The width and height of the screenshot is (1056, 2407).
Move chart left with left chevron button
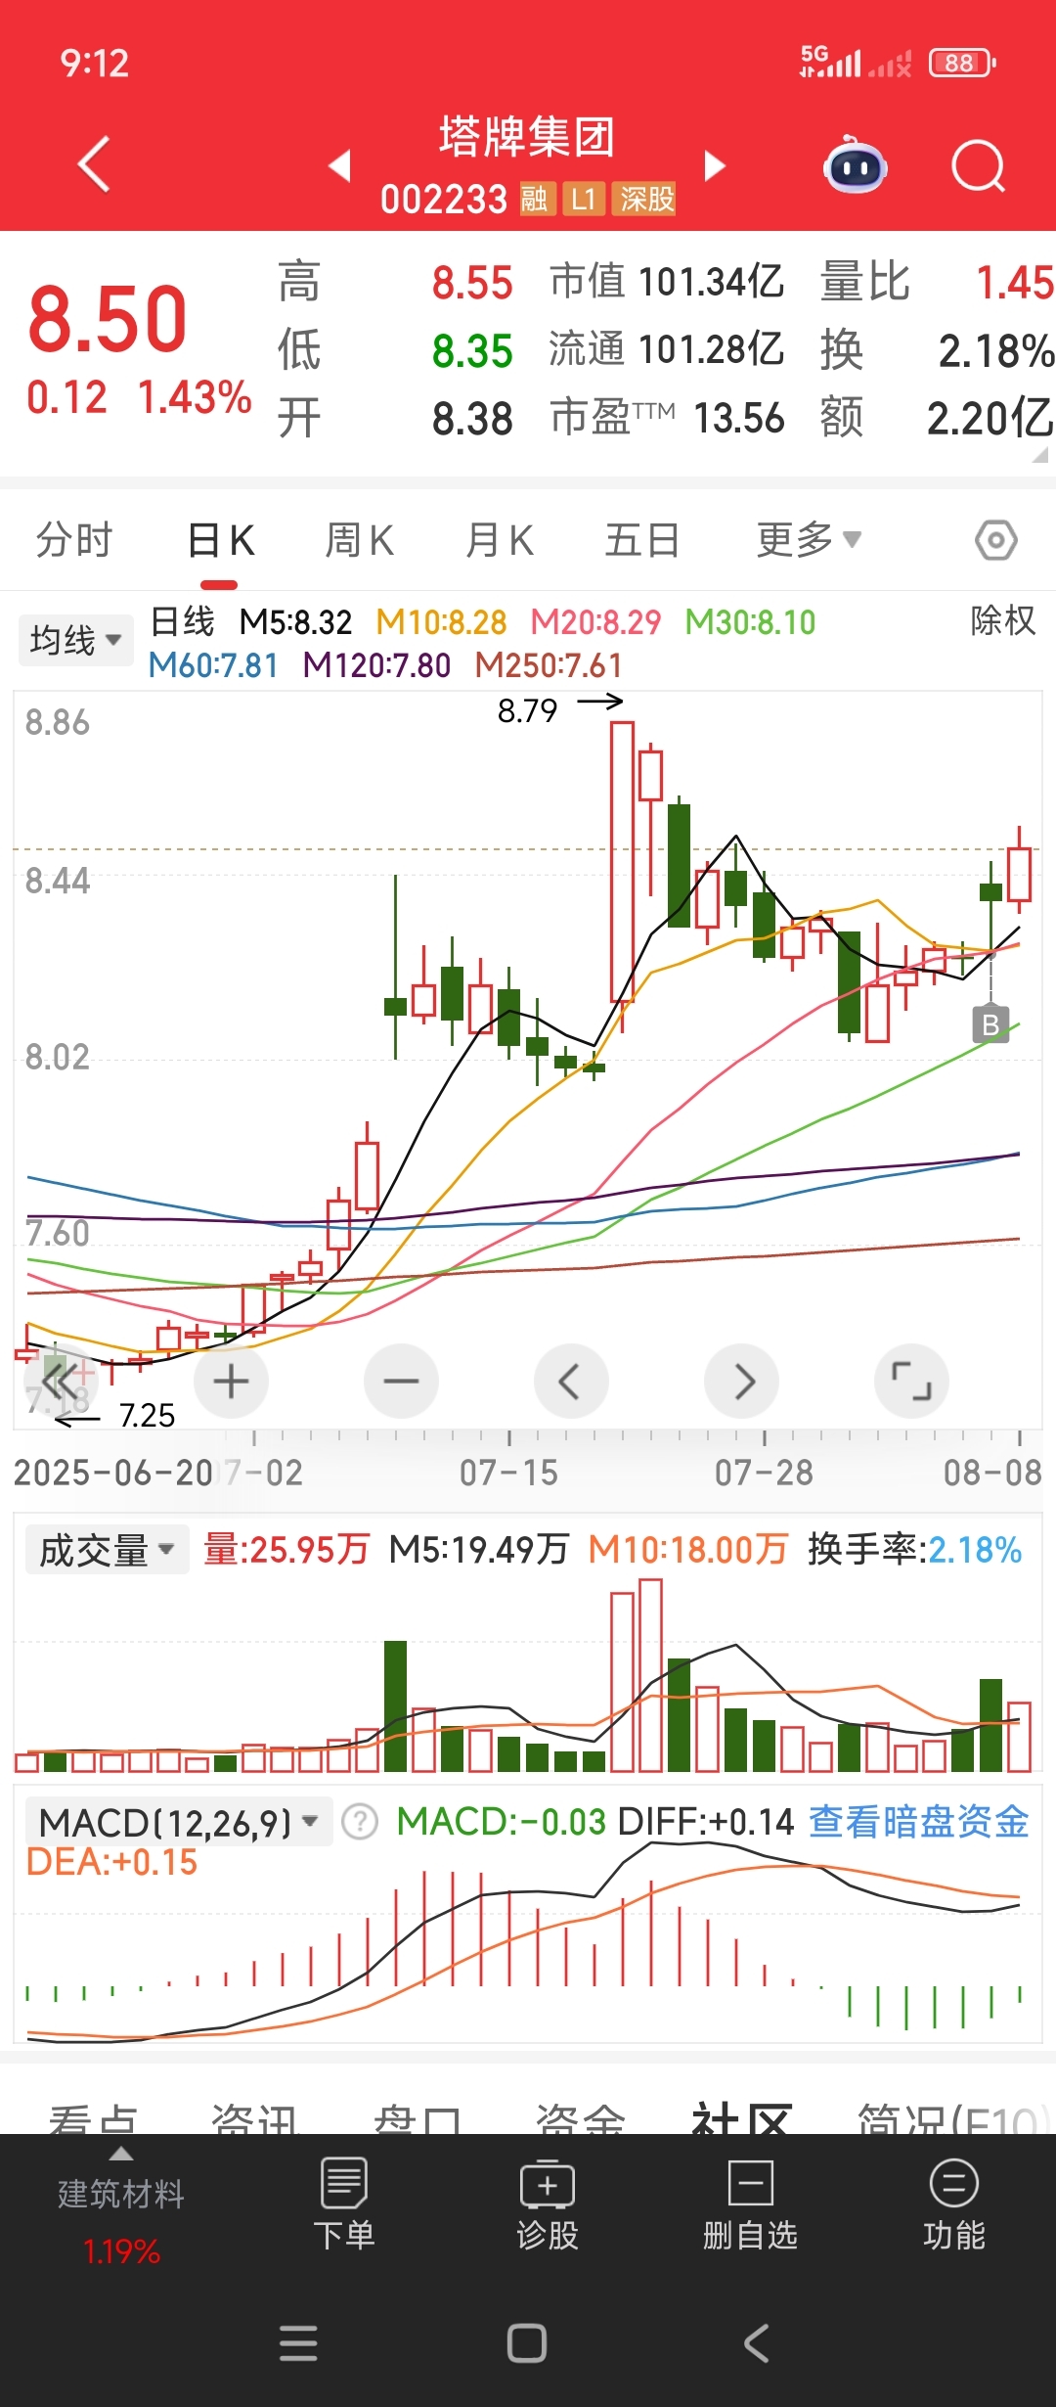pos(571,1382)
